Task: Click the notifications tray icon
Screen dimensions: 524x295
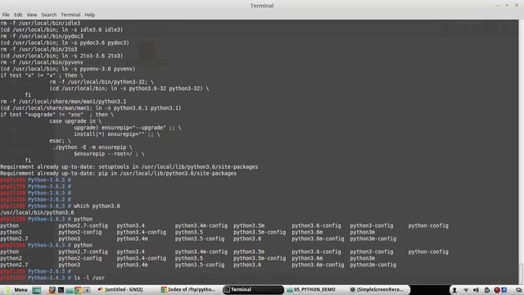Action: tap(487, 290)
